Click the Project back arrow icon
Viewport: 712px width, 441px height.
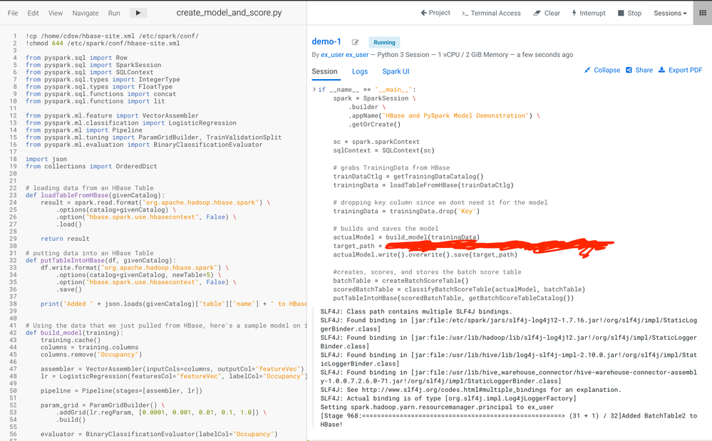[x=423, y=13]
